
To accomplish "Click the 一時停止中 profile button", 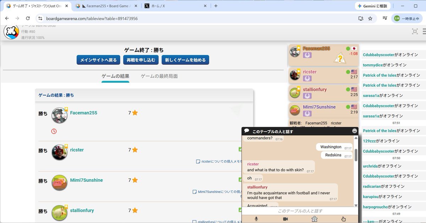I will click(407, 18).
